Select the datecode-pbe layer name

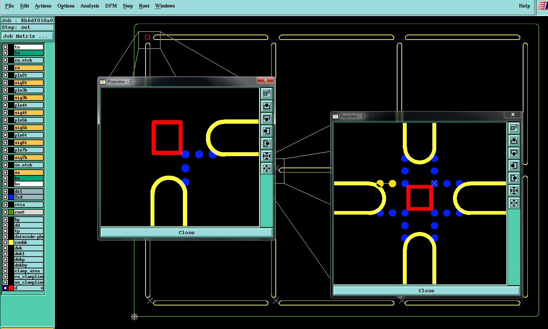click(x=28, y=237)
